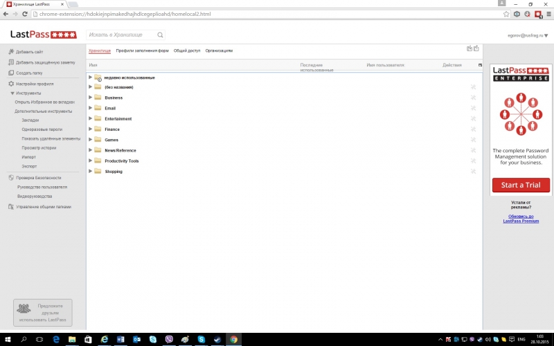
Task: Click Security Check shield icon
Action: (11, 178)
